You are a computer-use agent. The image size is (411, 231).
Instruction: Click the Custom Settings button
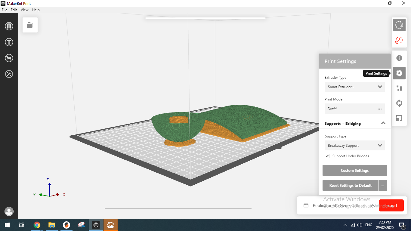click(355, 171)
